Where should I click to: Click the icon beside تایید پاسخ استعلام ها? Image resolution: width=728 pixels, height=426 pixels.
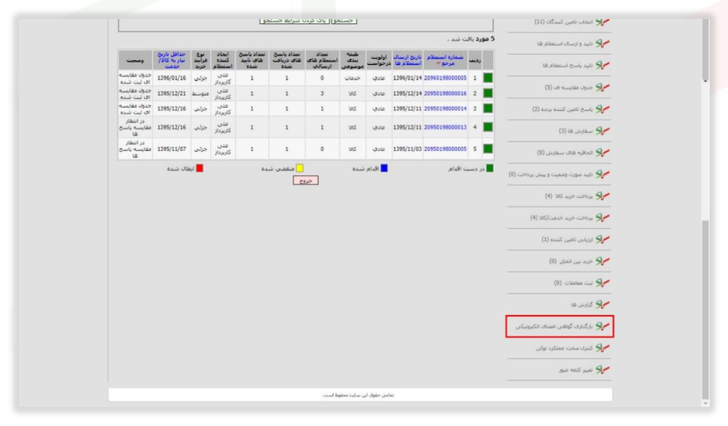[603, 65]
